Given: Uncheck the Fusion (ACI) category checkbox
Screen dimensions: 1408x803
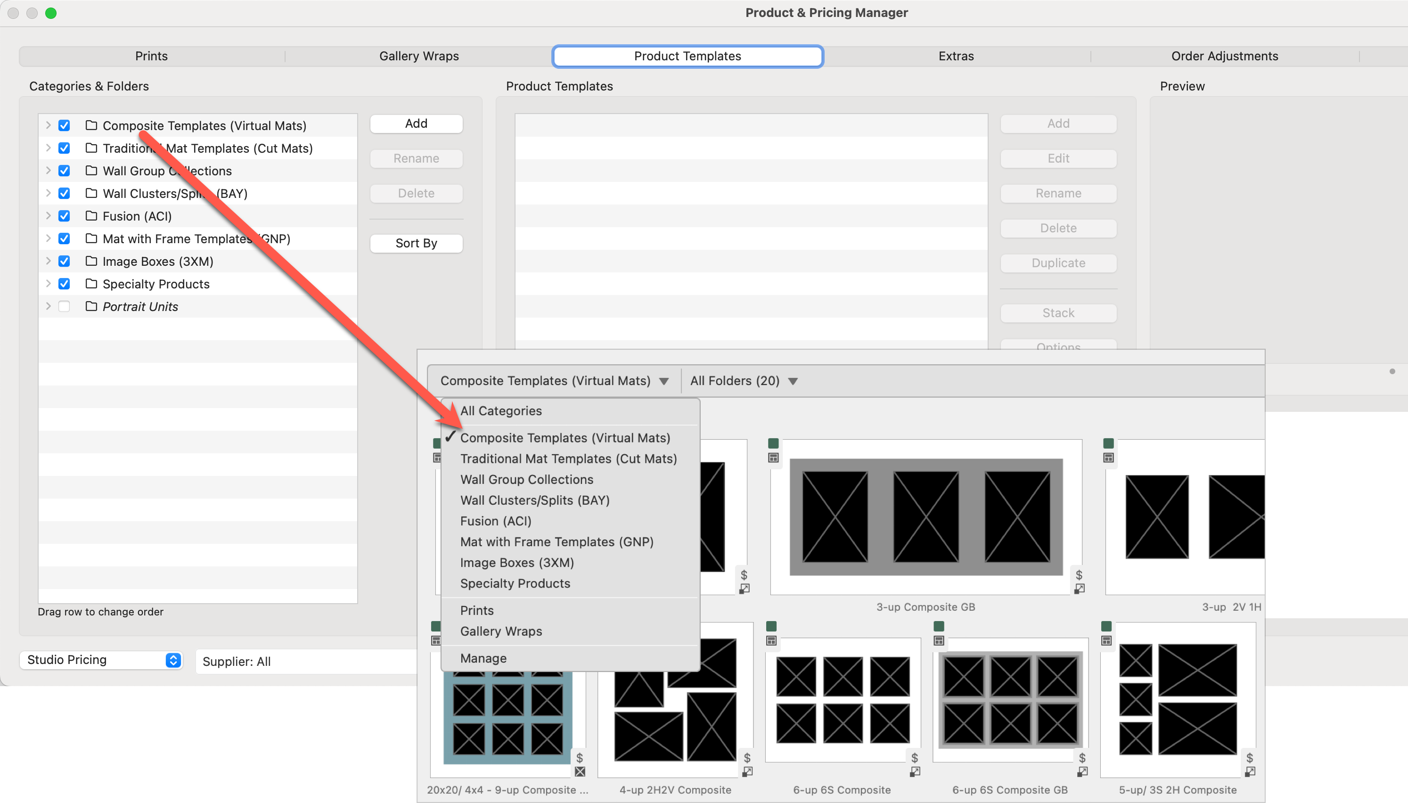Looking at the screenshot, I should (x=64, y=216).
